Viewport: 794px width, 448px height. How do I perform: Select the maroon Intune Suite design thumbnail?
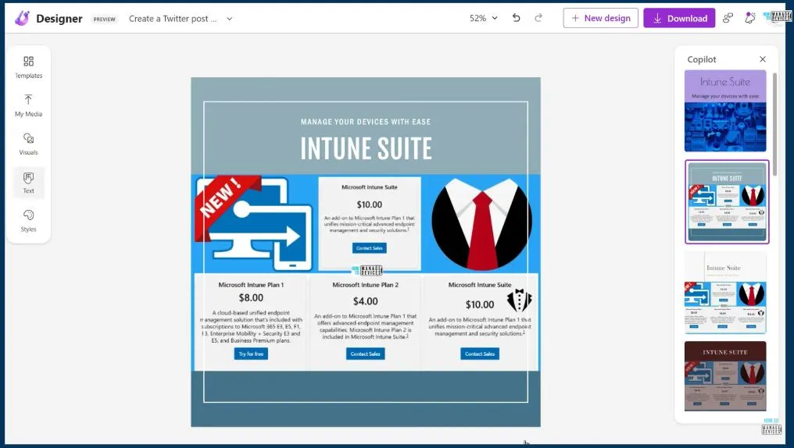click(725, 375)
